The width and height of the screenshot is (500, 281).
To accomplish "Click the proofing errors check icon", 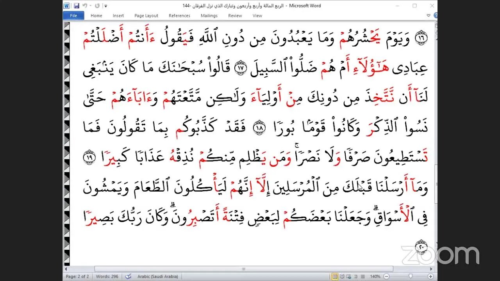I will coord(128,276).
